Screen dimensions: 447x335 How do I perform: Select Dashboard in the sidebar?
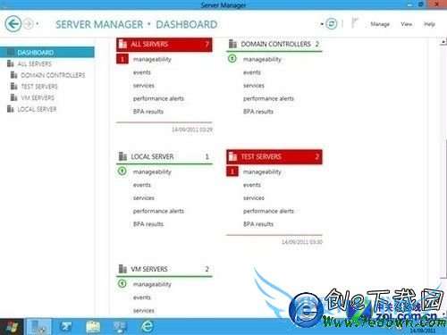47,53
